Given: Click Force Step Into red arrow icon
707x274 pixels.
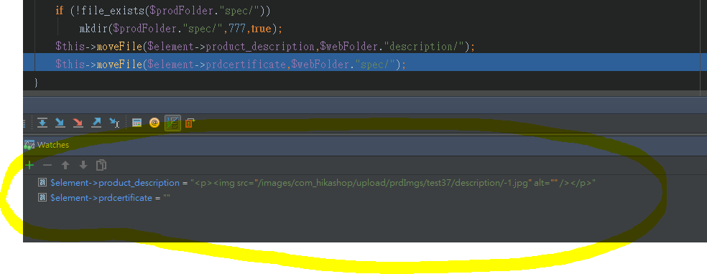Looking at the screenshot, I should tap(78, 123).
